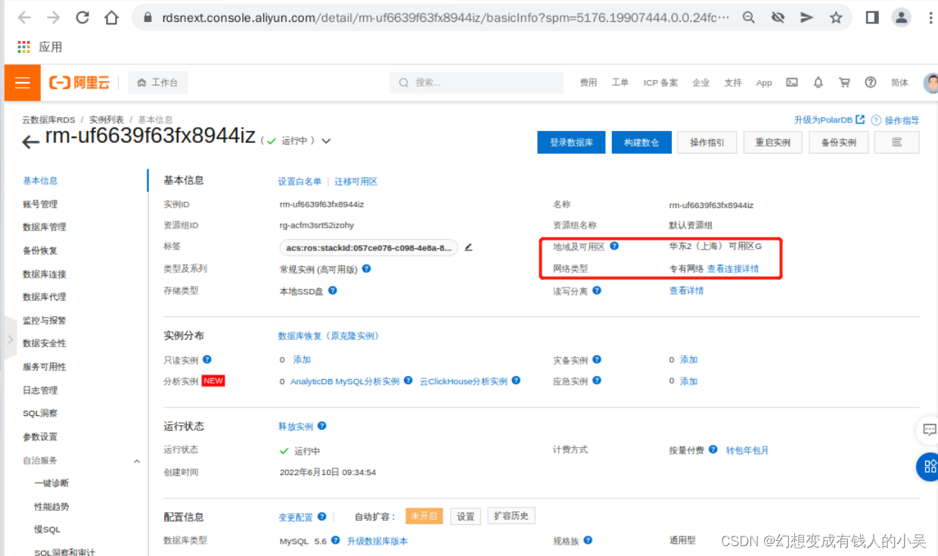Click the user avatar in top right corner

(930, 82)
